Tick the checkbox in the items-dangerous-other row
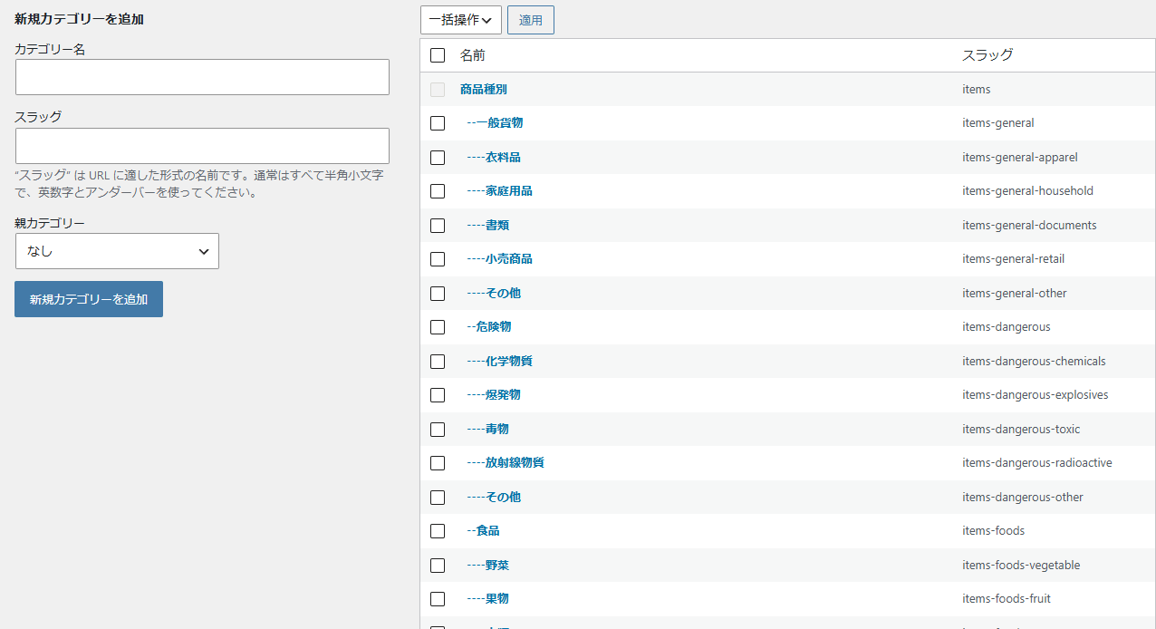Screen dimensions: 1156x629 coord(438,498)
